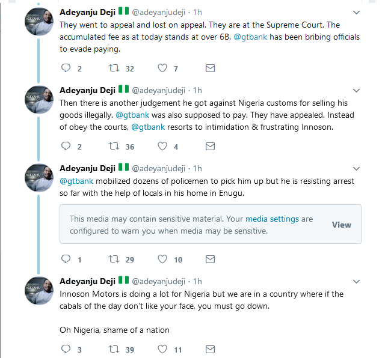This screenshot has height=358, width=385.
Task: Message the Innoson Motors tweet envelope icon
Action: tap(210, 349)
